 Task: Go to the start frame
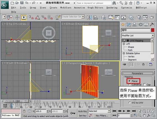[x=114, y=111]
